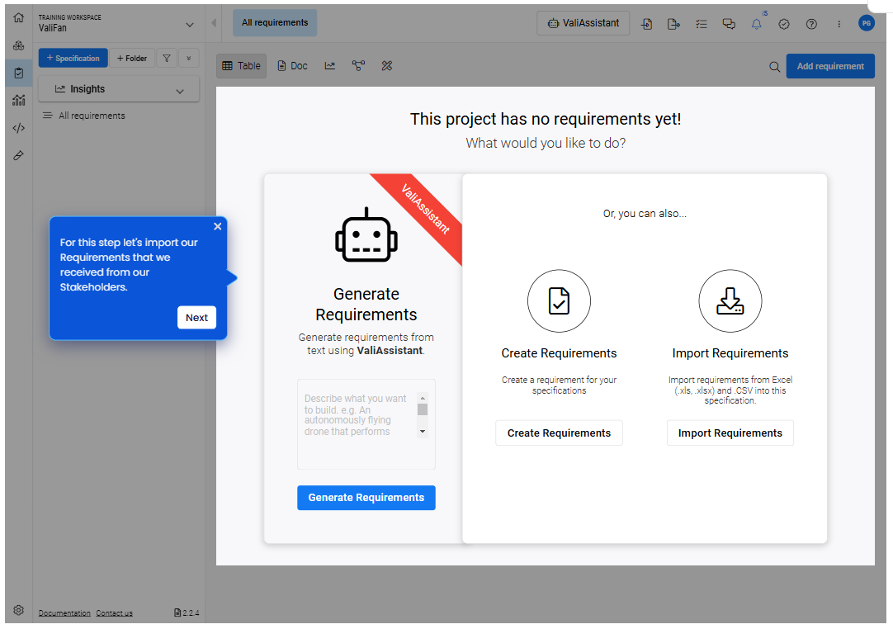
Task: Open the analytics chart sidebar icon
Action: [18, 100]
